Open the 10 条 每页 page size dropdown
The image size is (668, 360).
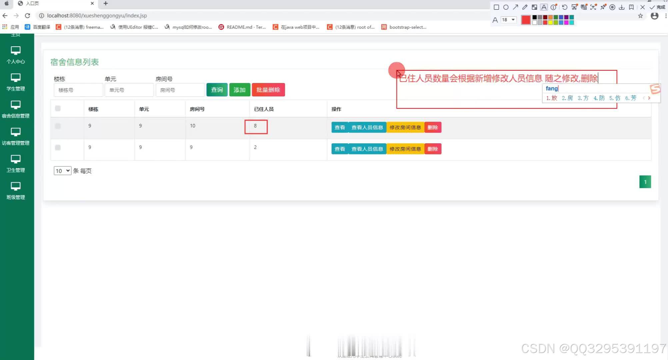click(63, 171)
